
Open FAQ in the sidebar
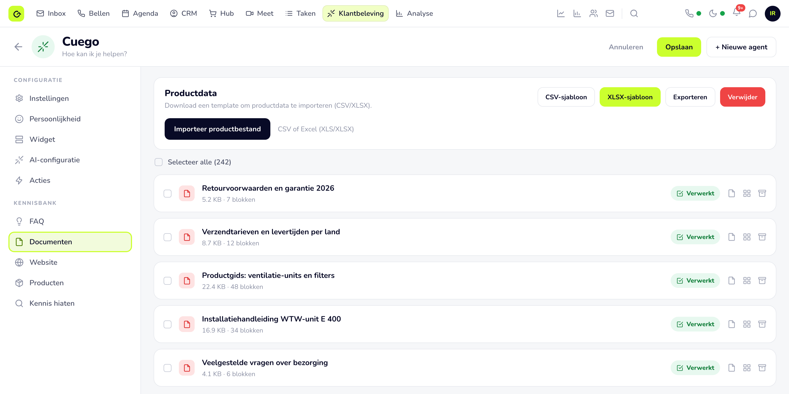[70, 221]
